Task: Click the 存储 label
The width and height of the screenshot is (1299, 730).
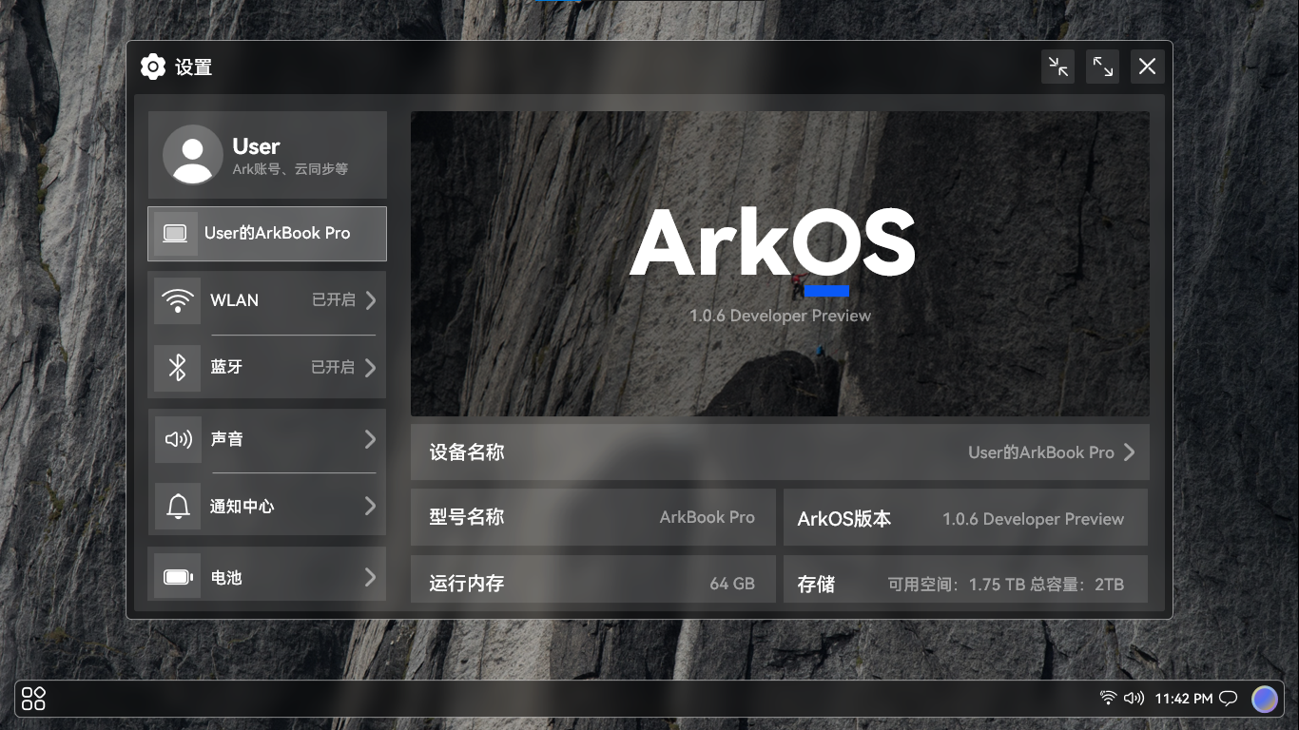Action: pos(816,584)
